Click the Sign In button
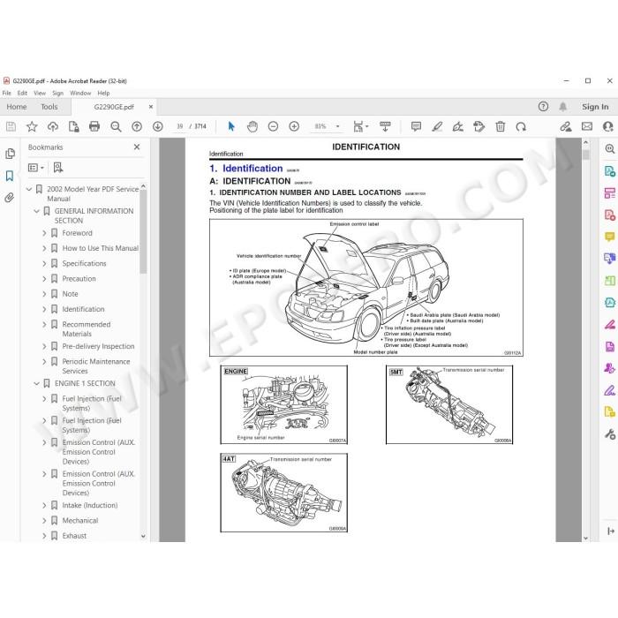Viewport: 618px width, 618px height. (595, 107)
